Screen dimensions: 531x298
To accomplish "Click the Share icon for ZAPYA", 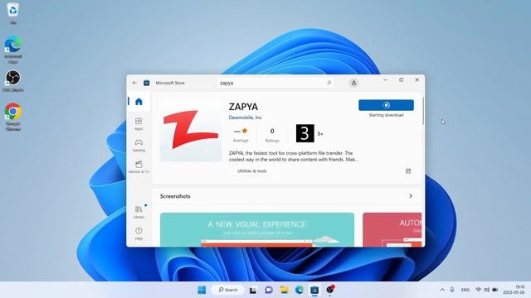I will coord(408,171).
